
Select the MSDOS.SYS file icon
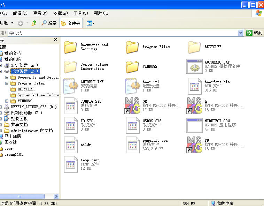click(x=133, y=125)
